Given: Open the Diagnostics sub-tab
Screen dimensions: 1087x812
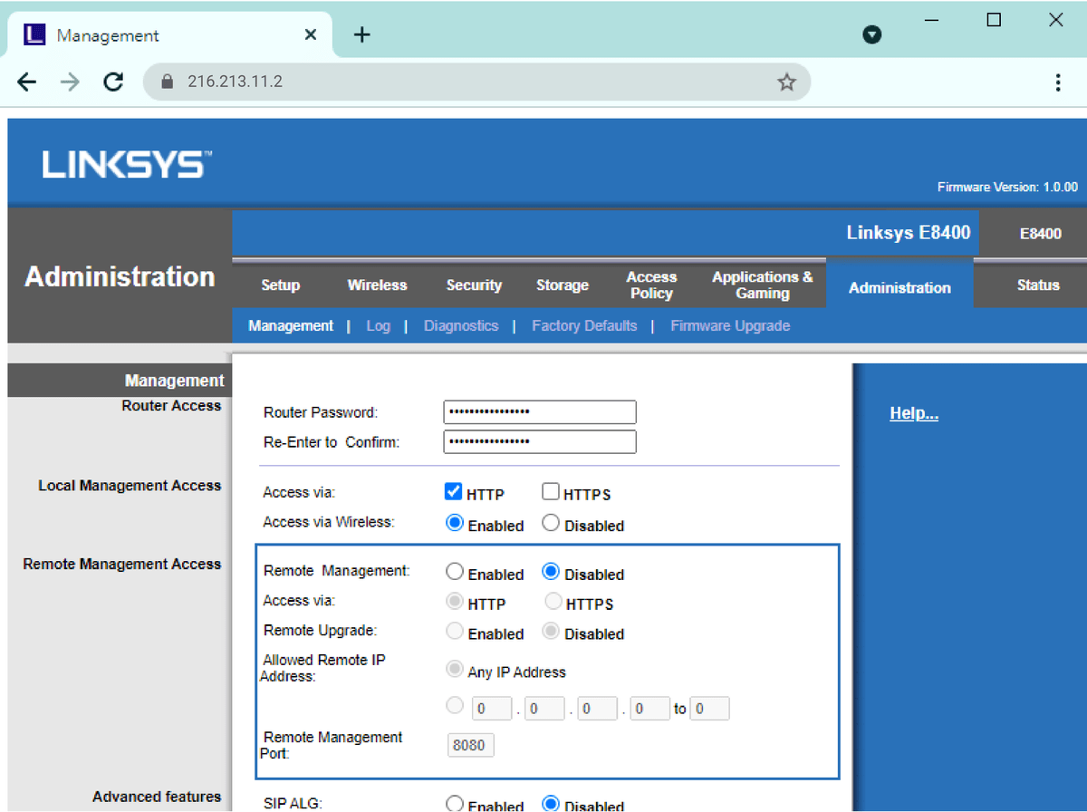Looking at the screenshot, I should click(x=461, y=326).
